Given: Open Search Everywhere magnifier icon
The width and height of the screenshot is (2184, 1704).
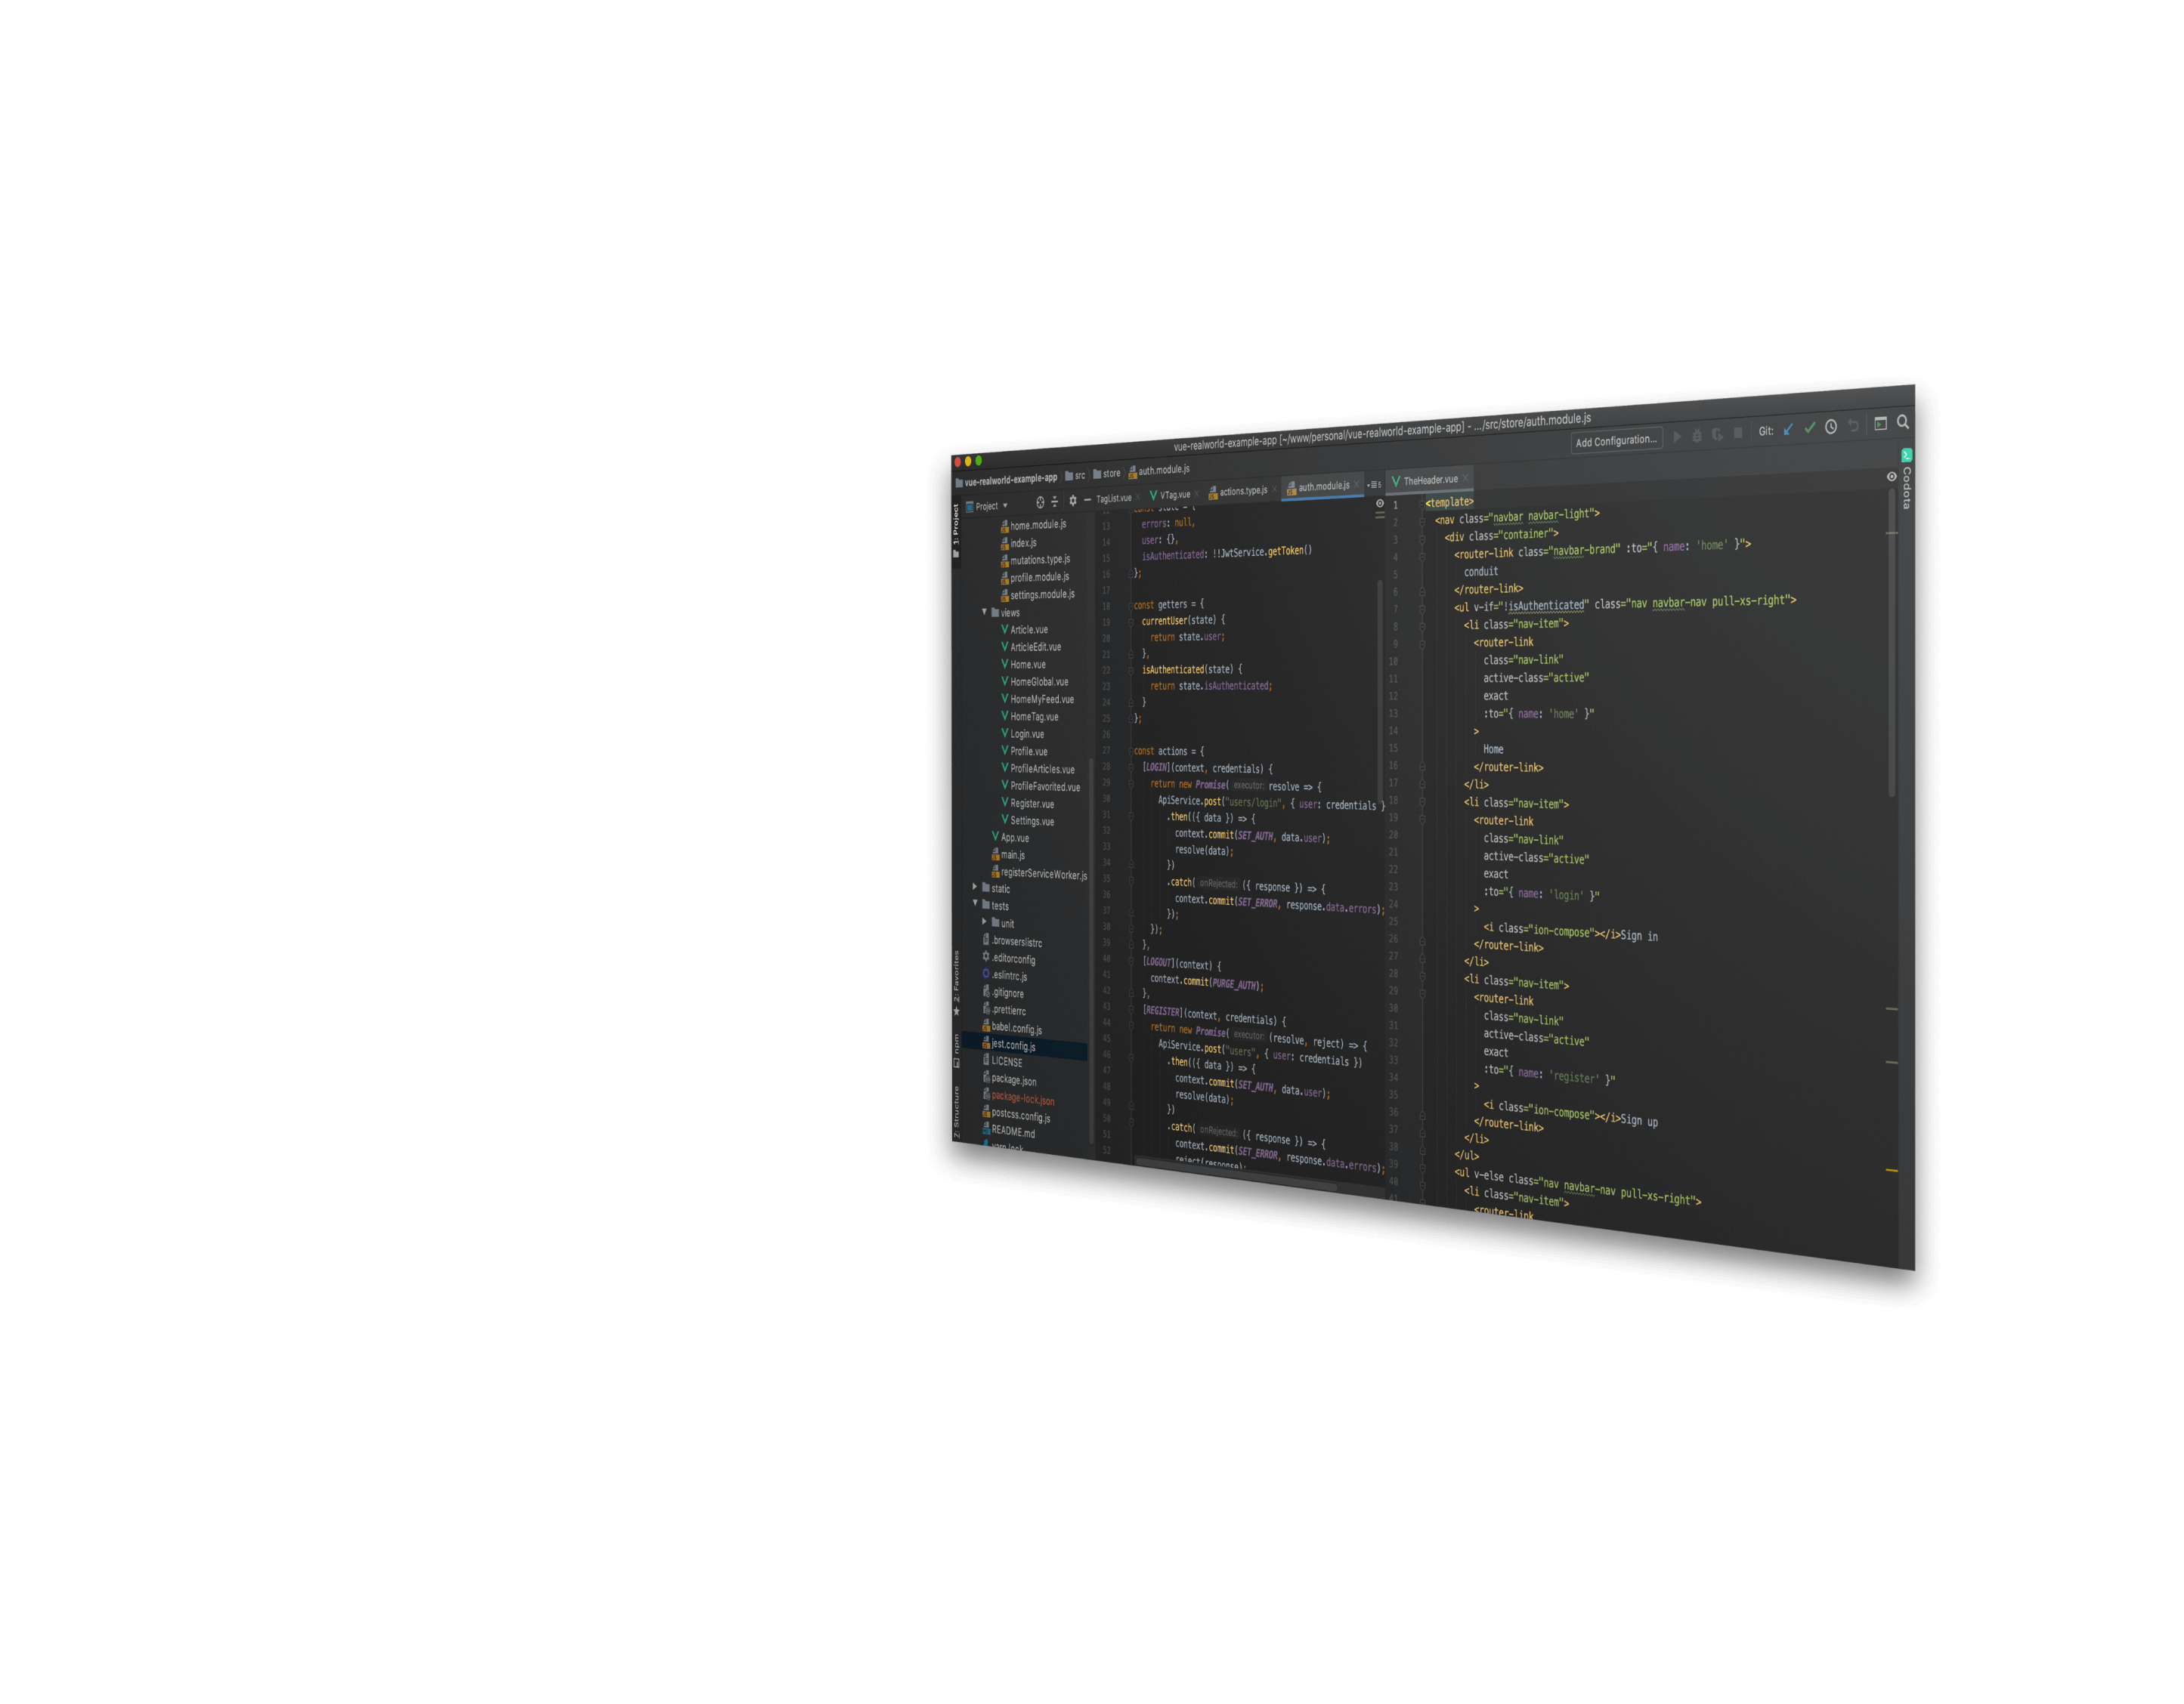Looking at the screenshot, I should [x=1903, y=421].
